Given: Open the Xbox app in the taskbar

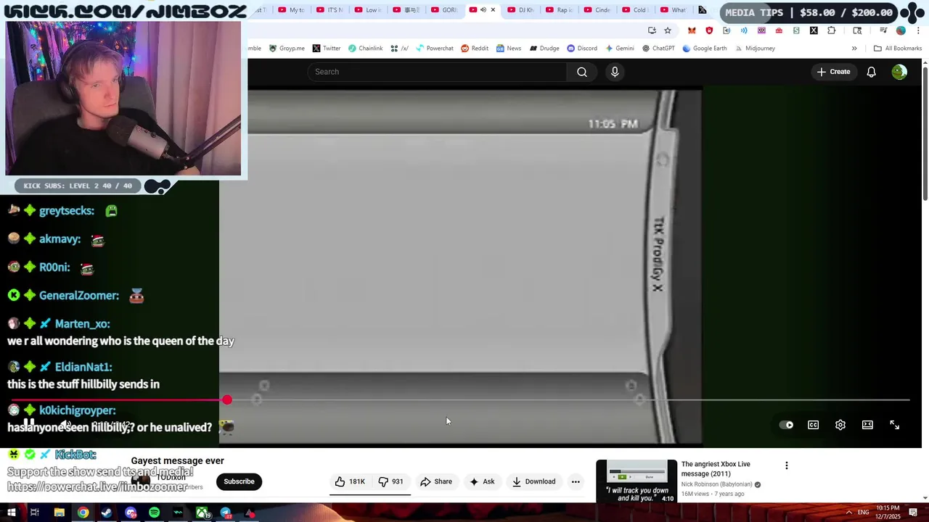Looking at the screenshot, I should (202, 513).
